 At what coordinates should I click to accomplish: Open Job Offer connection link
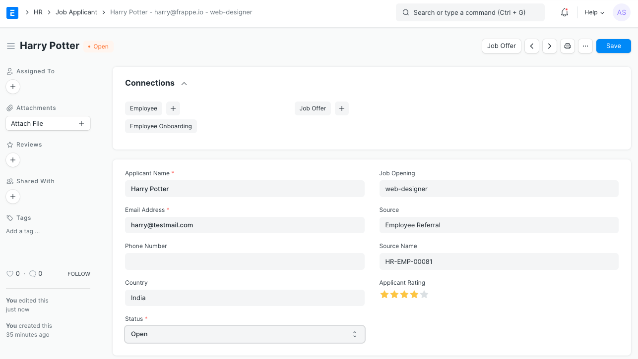(x=313, y=108)
